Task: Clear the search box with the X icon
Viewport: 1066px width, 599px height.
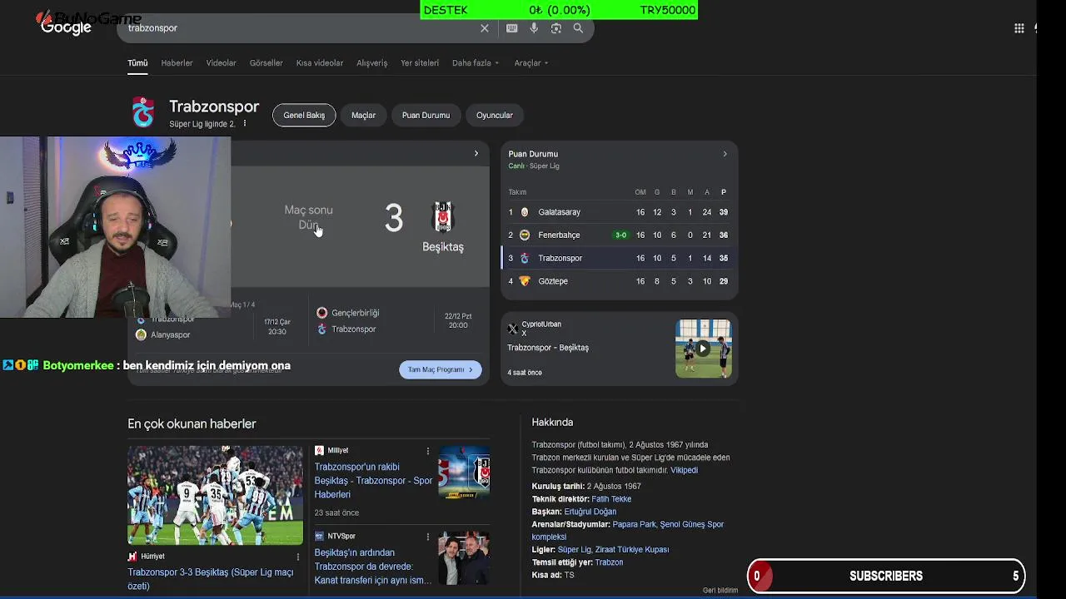Action: (x=485, y=28)
